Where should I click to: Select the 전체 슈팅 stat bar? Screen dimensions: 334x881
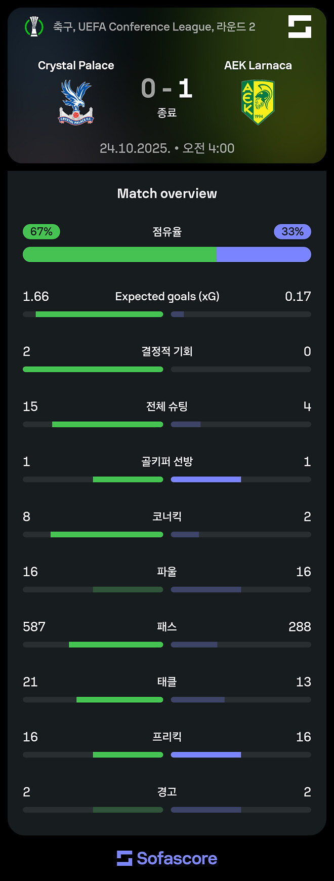click(x=167, y=424)
